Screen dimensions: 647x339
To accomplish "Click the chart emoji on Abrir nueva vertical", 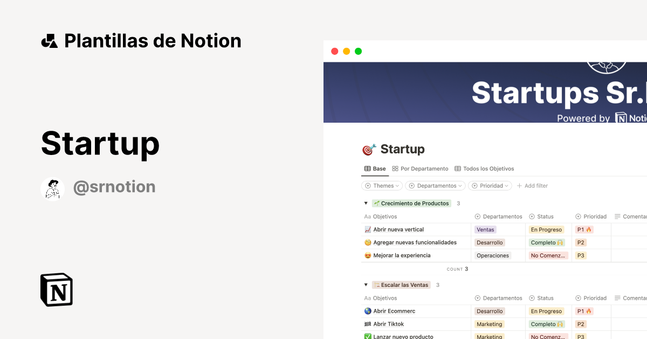I will pyautogui.click(x=368, y=229).
